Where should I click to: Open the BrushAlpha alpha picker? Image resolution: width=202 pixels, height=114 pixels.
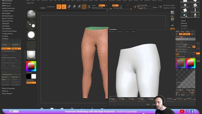coord(31,35)
